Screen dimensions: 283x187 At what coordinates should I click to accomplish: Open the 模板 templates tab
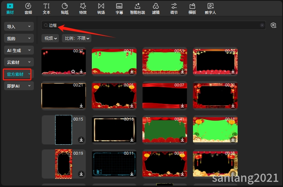[192, 8]
